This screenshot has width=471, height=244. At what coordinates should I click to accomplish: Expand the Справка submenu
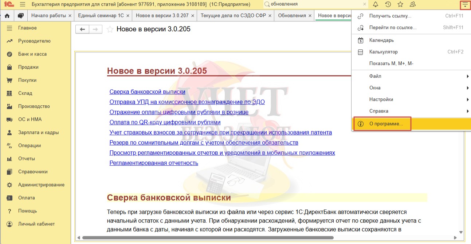pos(411,111)
